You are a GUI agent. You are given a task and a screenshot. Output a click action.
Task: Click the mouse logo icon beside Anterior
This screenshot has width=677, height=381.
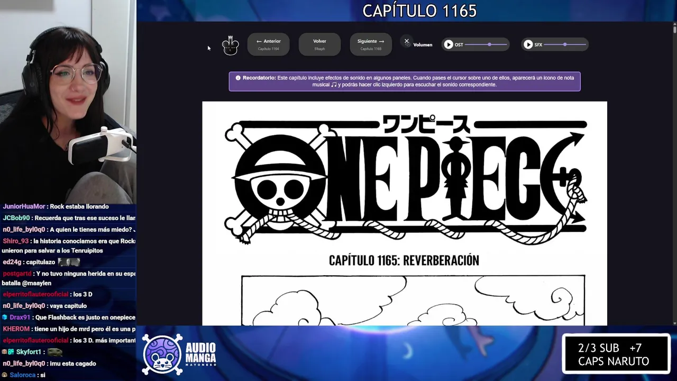(231, 46)
